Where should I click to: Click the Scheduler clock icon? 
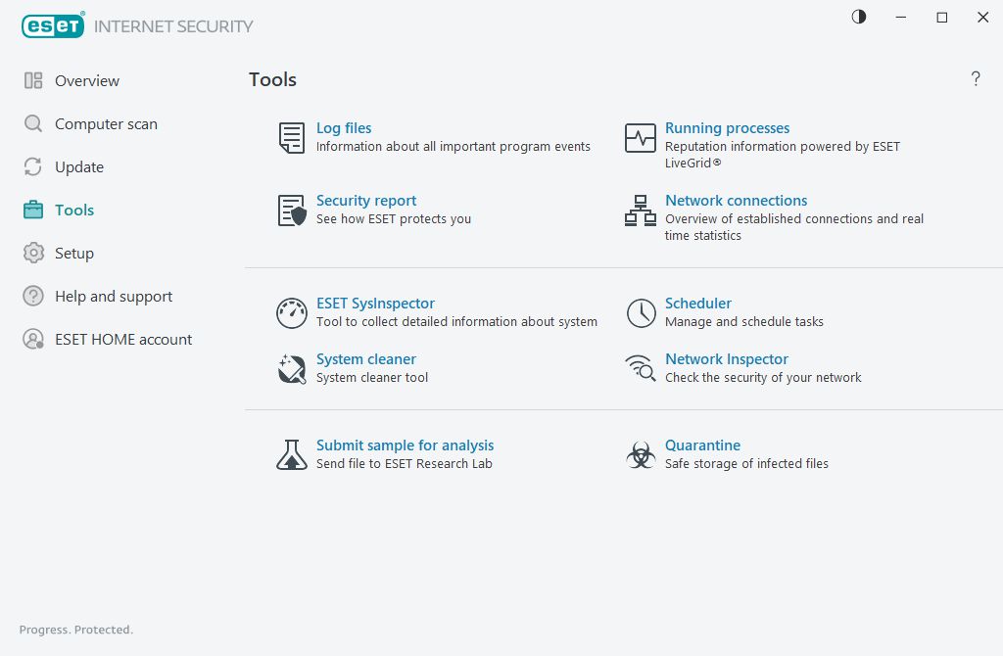[641, 313]
